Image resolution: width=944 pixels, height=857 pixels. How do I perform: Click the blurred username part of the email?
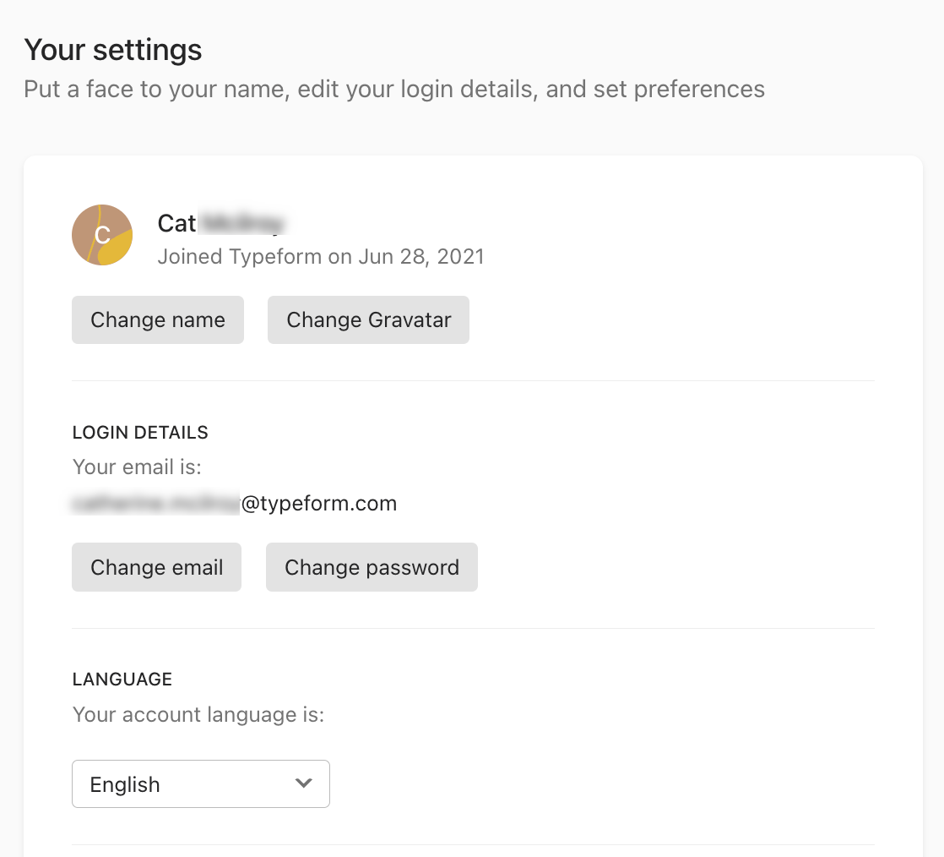(156, 504)
